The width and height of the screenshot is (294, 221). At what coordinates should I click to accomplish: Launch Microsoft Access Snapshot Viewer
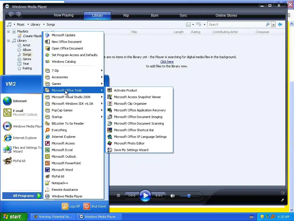pyautogui.click(x=139, y=97)
